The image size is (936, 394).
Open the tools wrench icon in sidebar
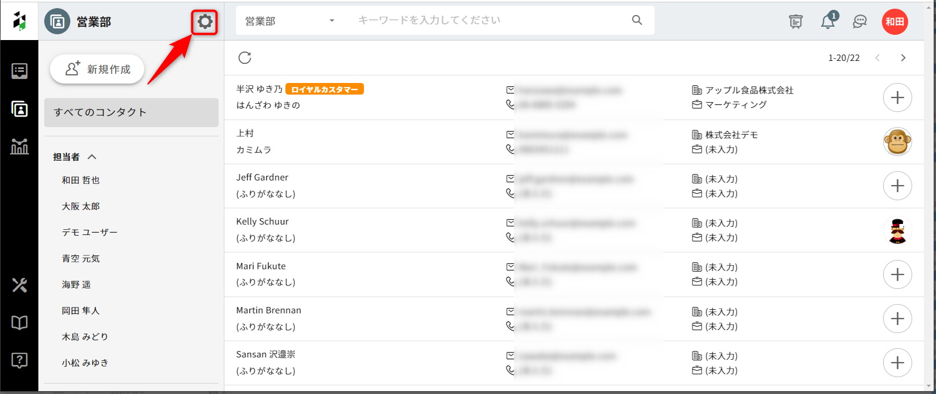click(19, 285)
